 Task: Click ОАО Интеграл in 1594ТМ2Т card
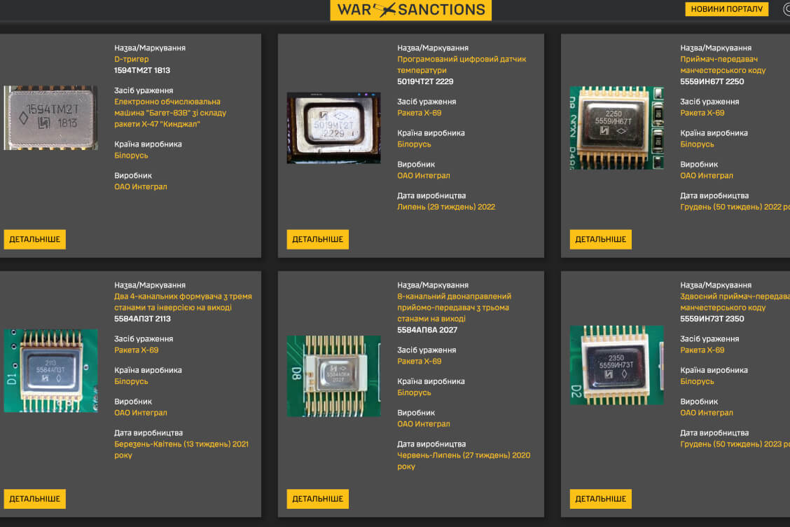(141, 186)
